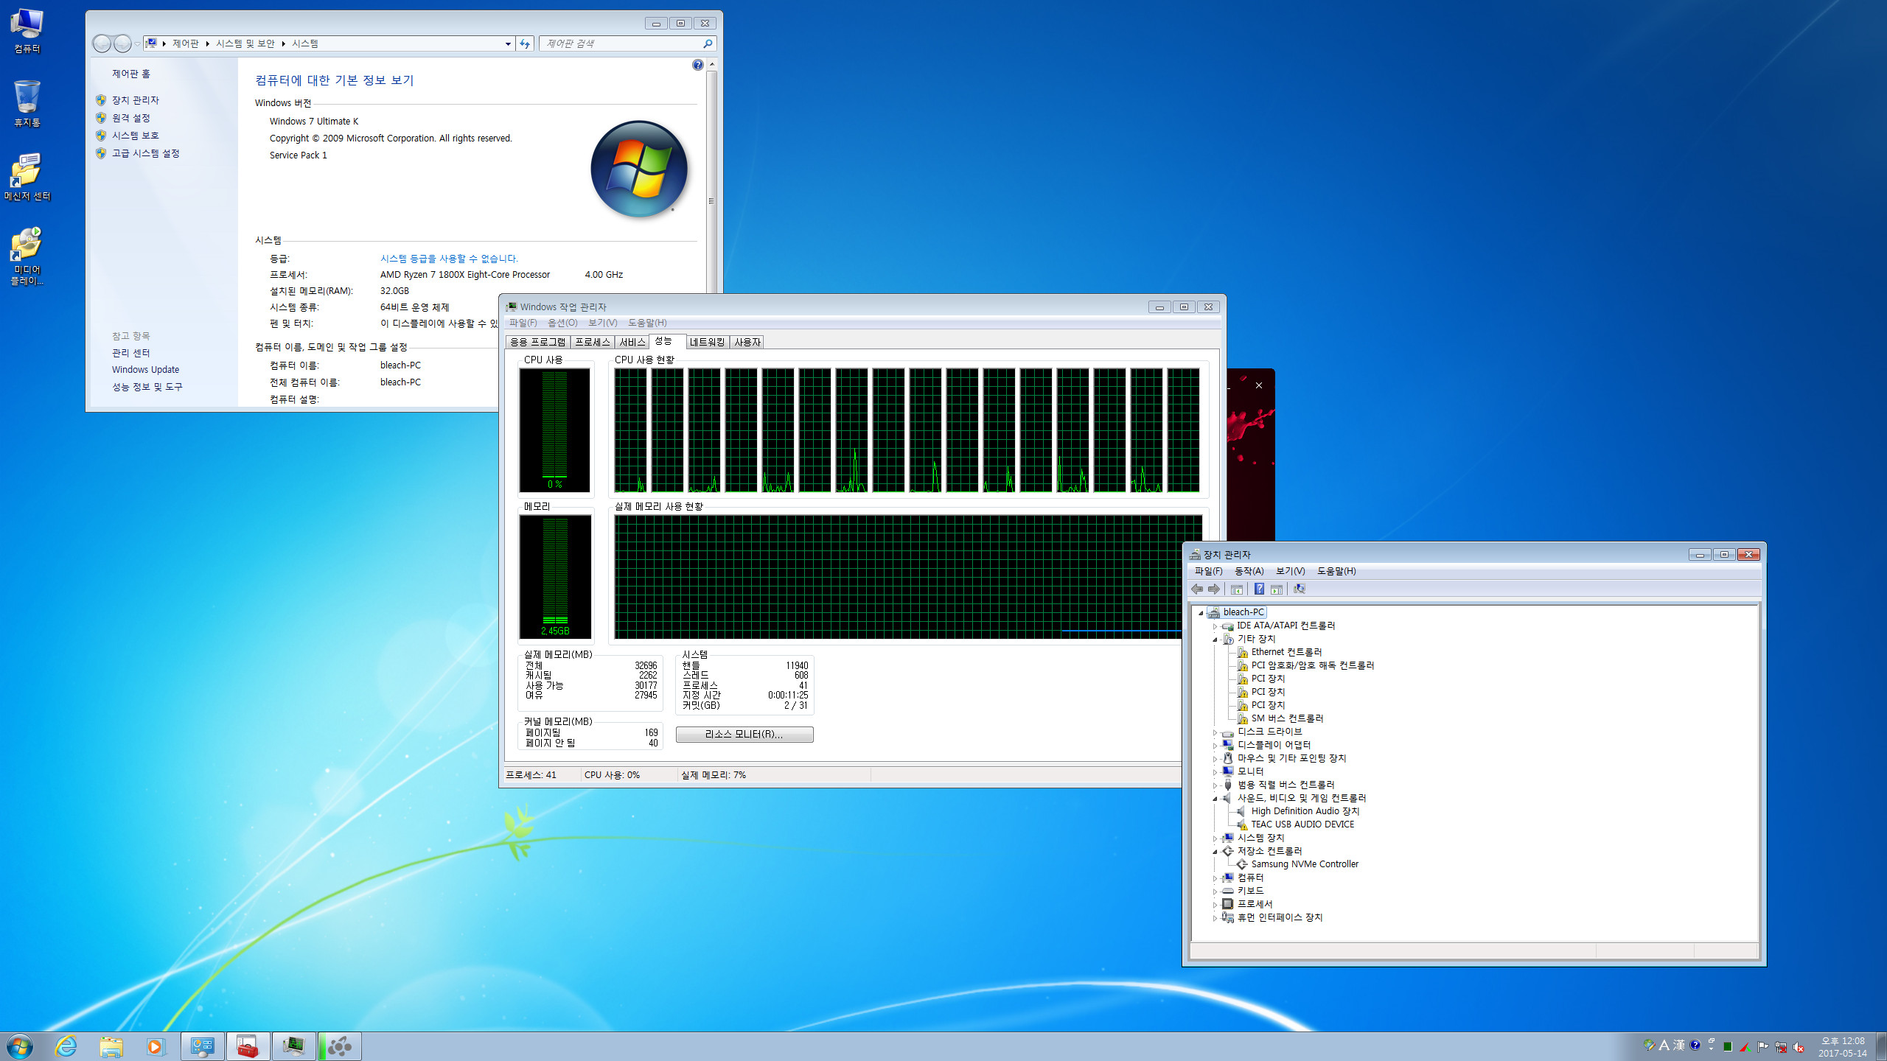Collapse 사운드, 비디오 및 게임 컨트롤러 node

1215,799
